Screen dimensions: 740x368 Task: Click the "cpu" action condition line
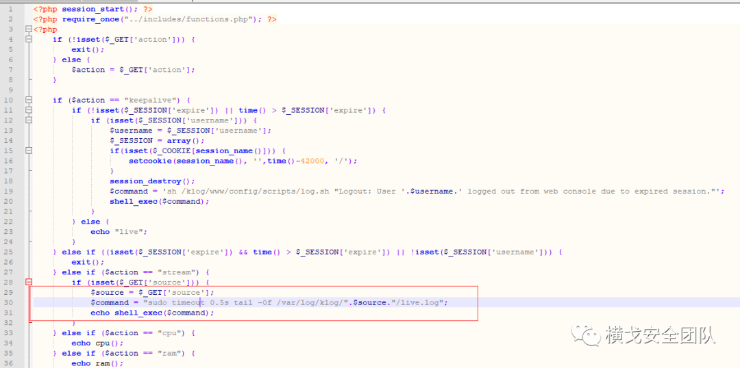(123, 332)
